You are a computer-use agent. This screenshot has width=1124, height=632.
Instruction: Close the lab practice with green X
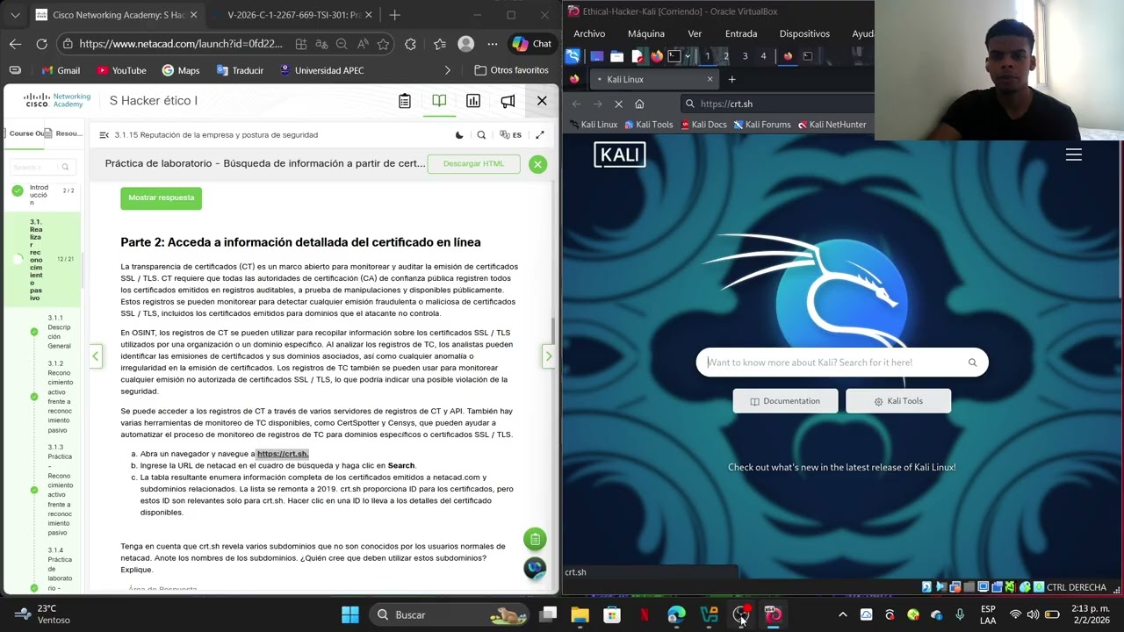pyautogui.click(x=537, y=164)
